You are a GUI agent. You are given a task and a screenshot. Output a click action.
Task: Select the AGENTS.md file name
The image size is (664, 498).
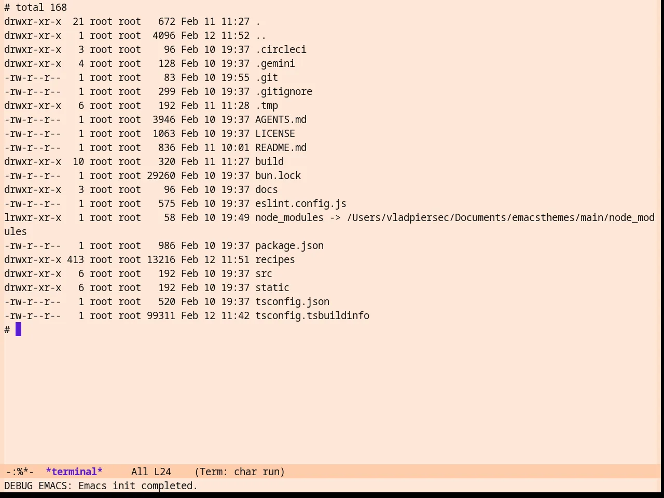(x=281, y=120)
